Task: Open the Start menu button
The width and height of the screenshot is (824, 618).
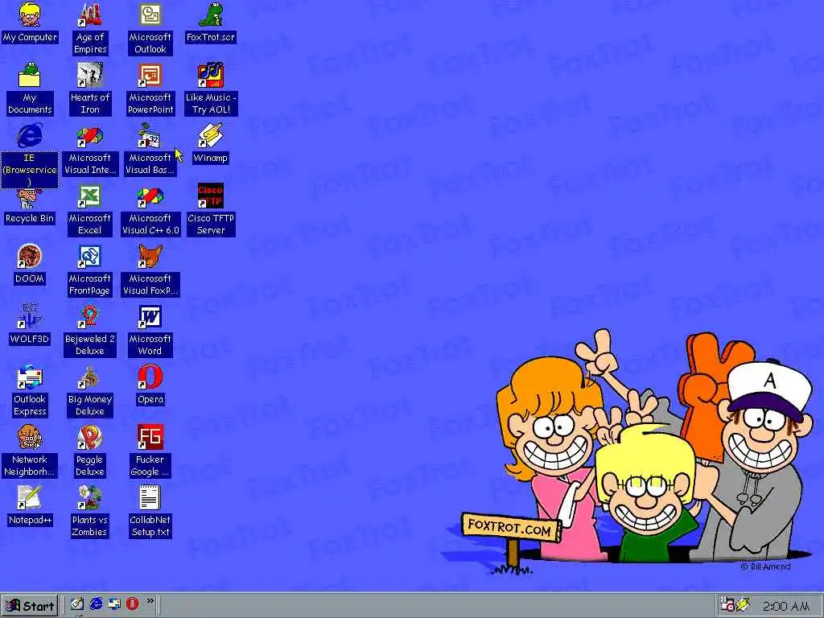Action: (x=30, y=606)
